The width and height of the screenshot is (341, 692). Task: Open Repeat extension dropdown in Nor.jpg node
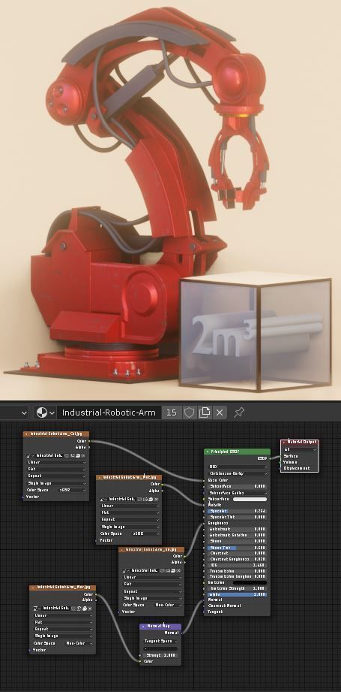(x=62, y=630)
